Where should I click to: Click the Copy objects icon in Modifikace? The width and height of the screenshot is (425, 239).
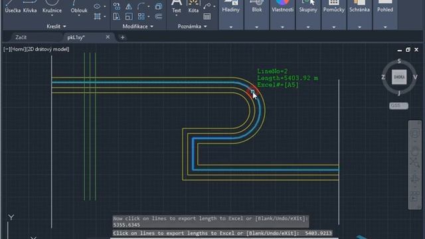pyautogui.click(x=117, y=6)
